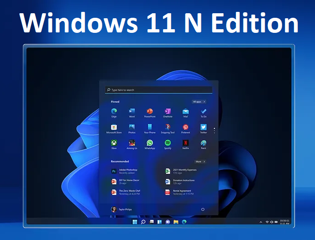This screenshot has height=240, width=315.
Task: Show hidden icons tray chevron
Action: point(261,222)
